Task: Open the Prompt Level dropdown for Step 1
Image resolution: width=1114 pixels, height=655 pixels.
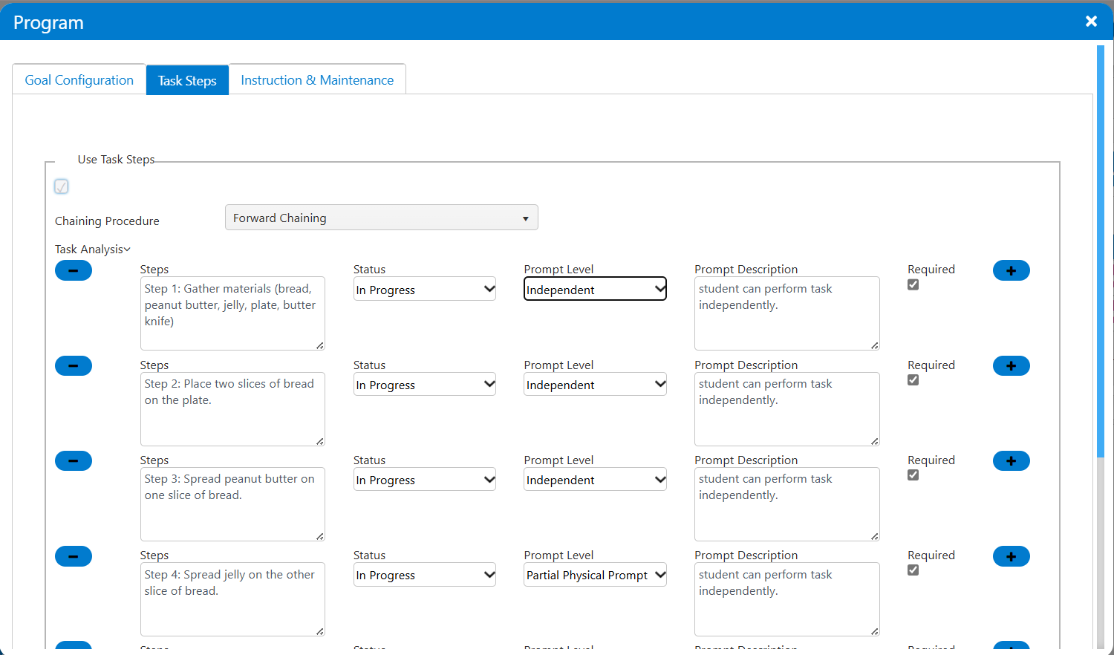Action: 596,289
